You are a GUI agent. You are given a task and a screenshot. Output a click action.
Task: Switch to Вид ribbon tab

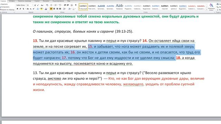coord(69,1)
